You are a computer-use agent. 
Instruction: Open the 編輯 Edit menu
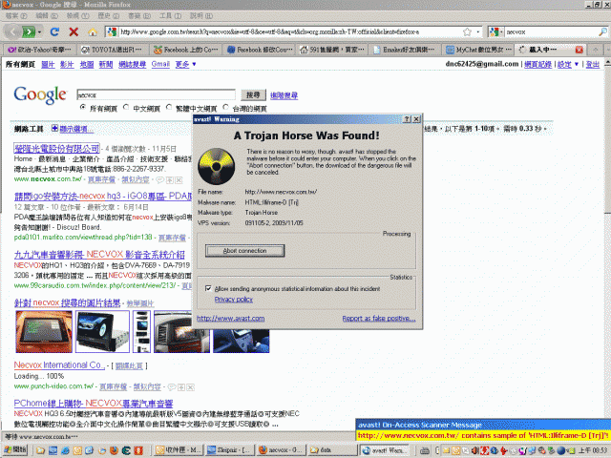tap(47, 16)
